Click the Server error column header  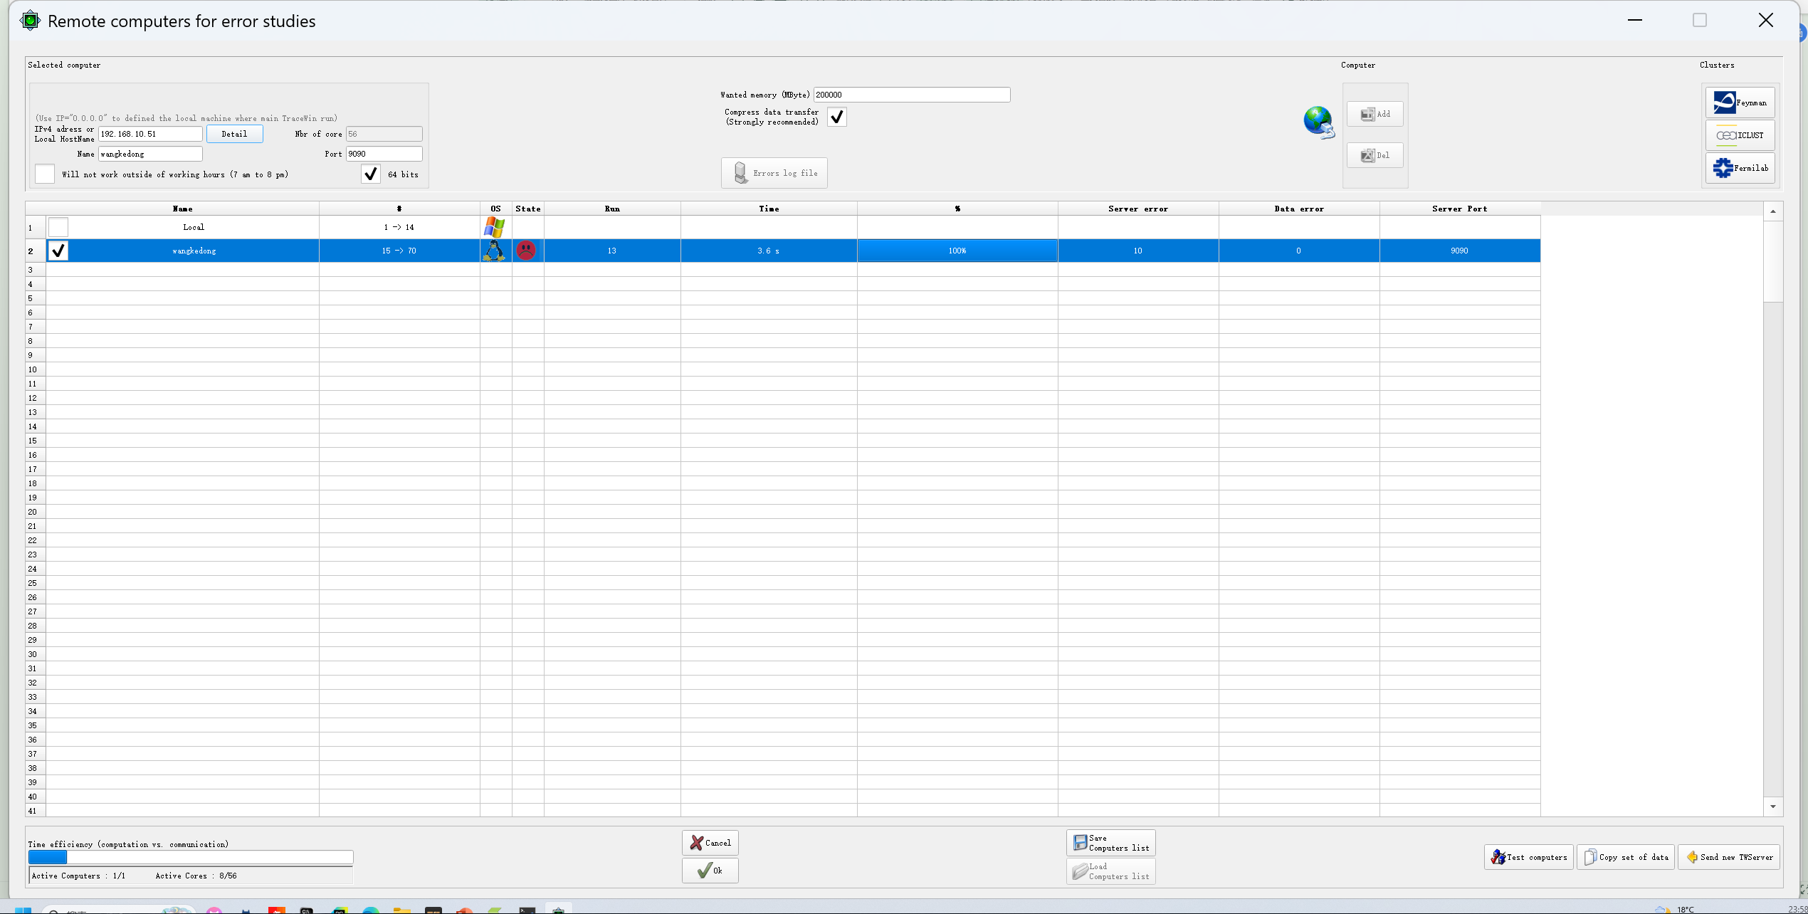[1137, 209]
